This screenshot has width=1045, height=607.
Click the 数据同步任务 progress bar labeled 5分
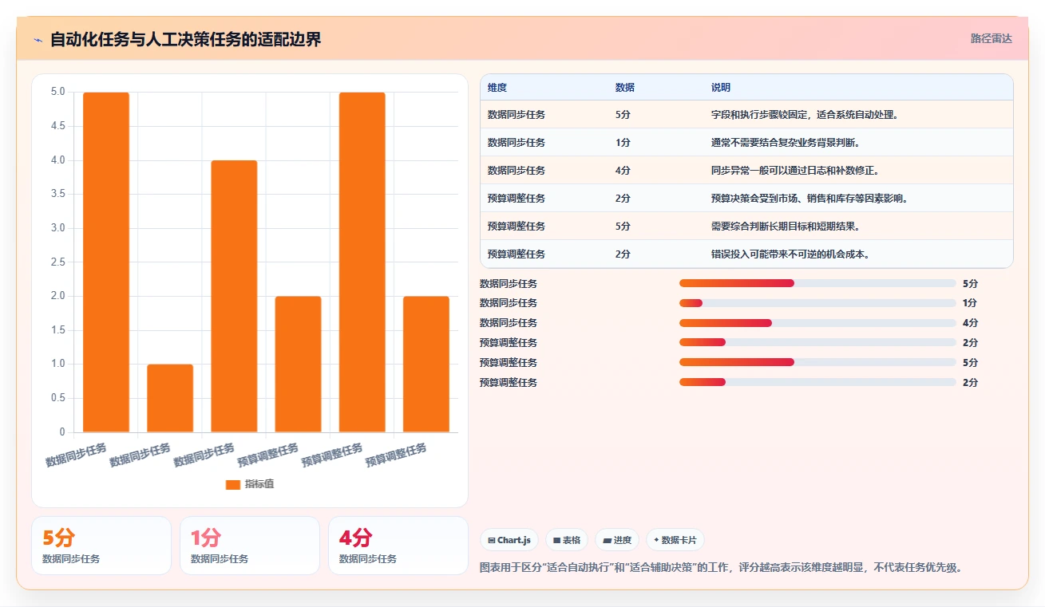click(817, 283)
